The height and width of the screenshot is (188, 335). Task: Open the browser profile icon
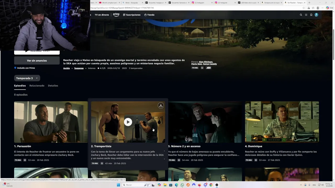point(318,8)
